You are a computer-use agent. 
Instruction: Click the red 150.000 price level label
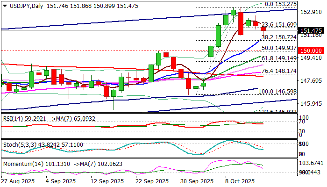click(311, 50)
